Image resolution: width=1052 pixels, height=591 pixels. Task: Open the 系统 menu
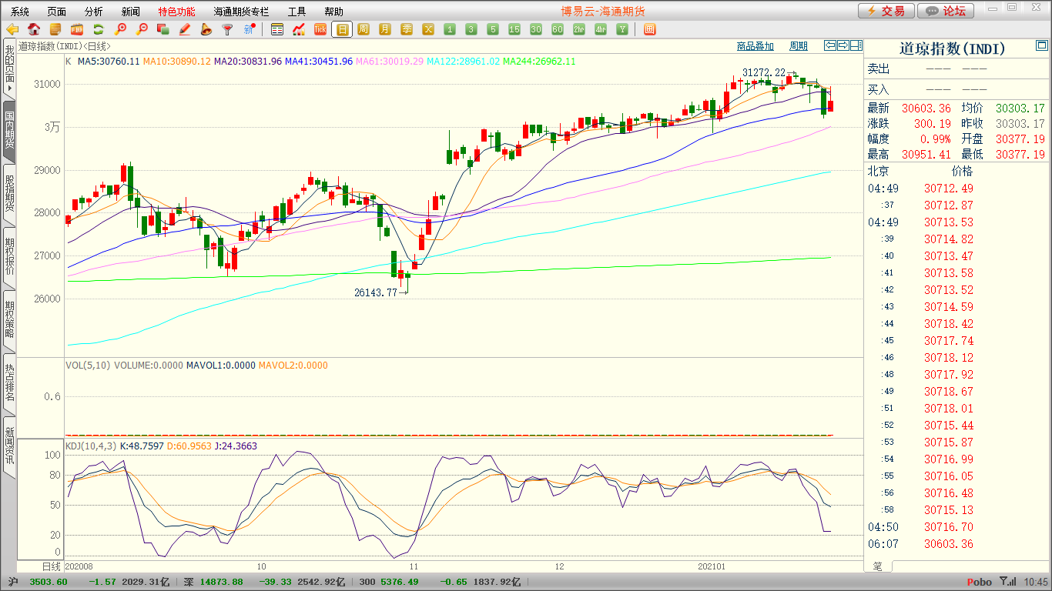20,12
